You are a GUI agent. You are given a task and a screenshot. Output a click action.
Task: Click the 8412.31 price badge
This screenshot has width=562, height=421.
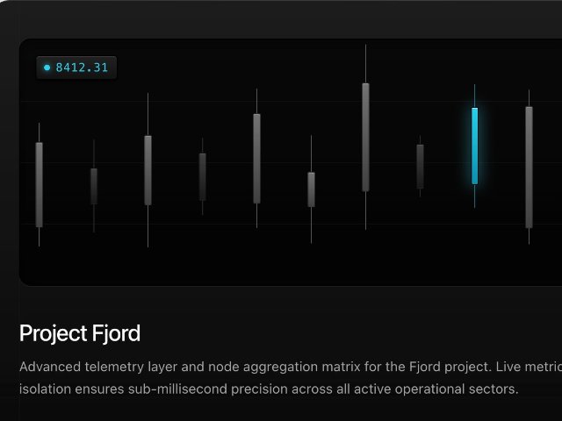click(76, 68)
